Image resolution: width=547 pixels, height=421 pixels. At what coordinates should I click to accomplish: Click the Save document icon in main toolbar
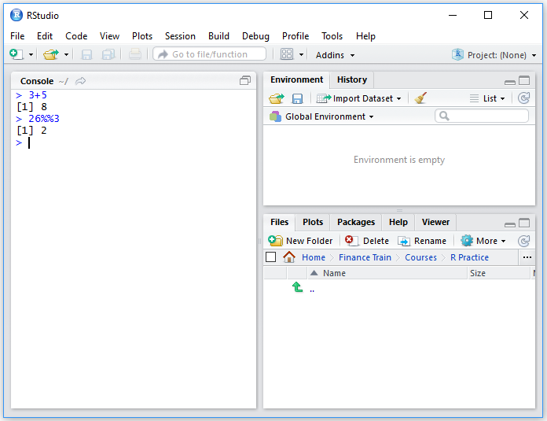pyautogui.click(x=86, y=54)
